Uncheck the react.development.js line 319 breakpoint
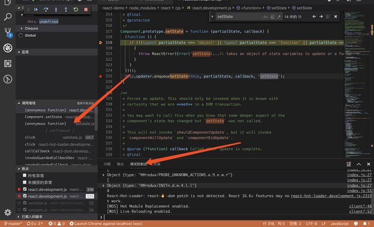Viewport: 374px width, 227px height. (x=25, y=190)
